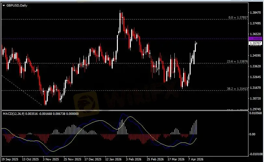Click the 3 Feb 2026 date label
The height and width of the screenshot is (162, 264).
[x=134, y=159]
